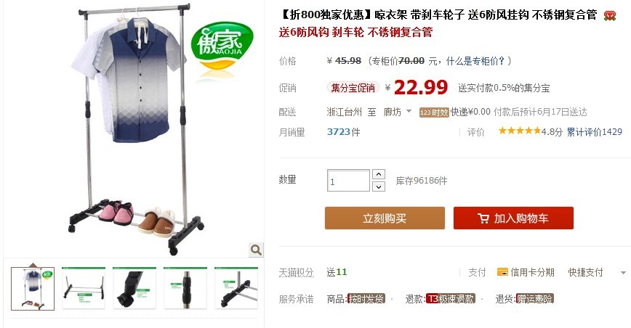631x328 pixels.
Task: Click the magnifier zoom icon on product image
Action: click(256, 250)
